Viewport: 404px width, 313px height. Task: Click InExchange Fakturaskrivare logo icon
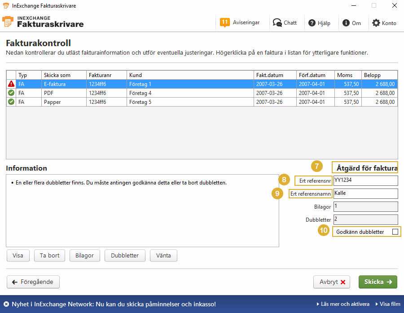point(8,21)
